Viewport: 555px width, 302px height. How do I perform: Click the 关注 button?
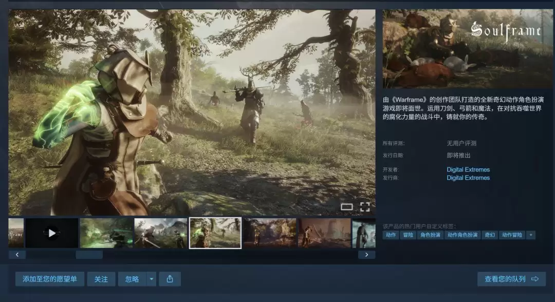101,279
